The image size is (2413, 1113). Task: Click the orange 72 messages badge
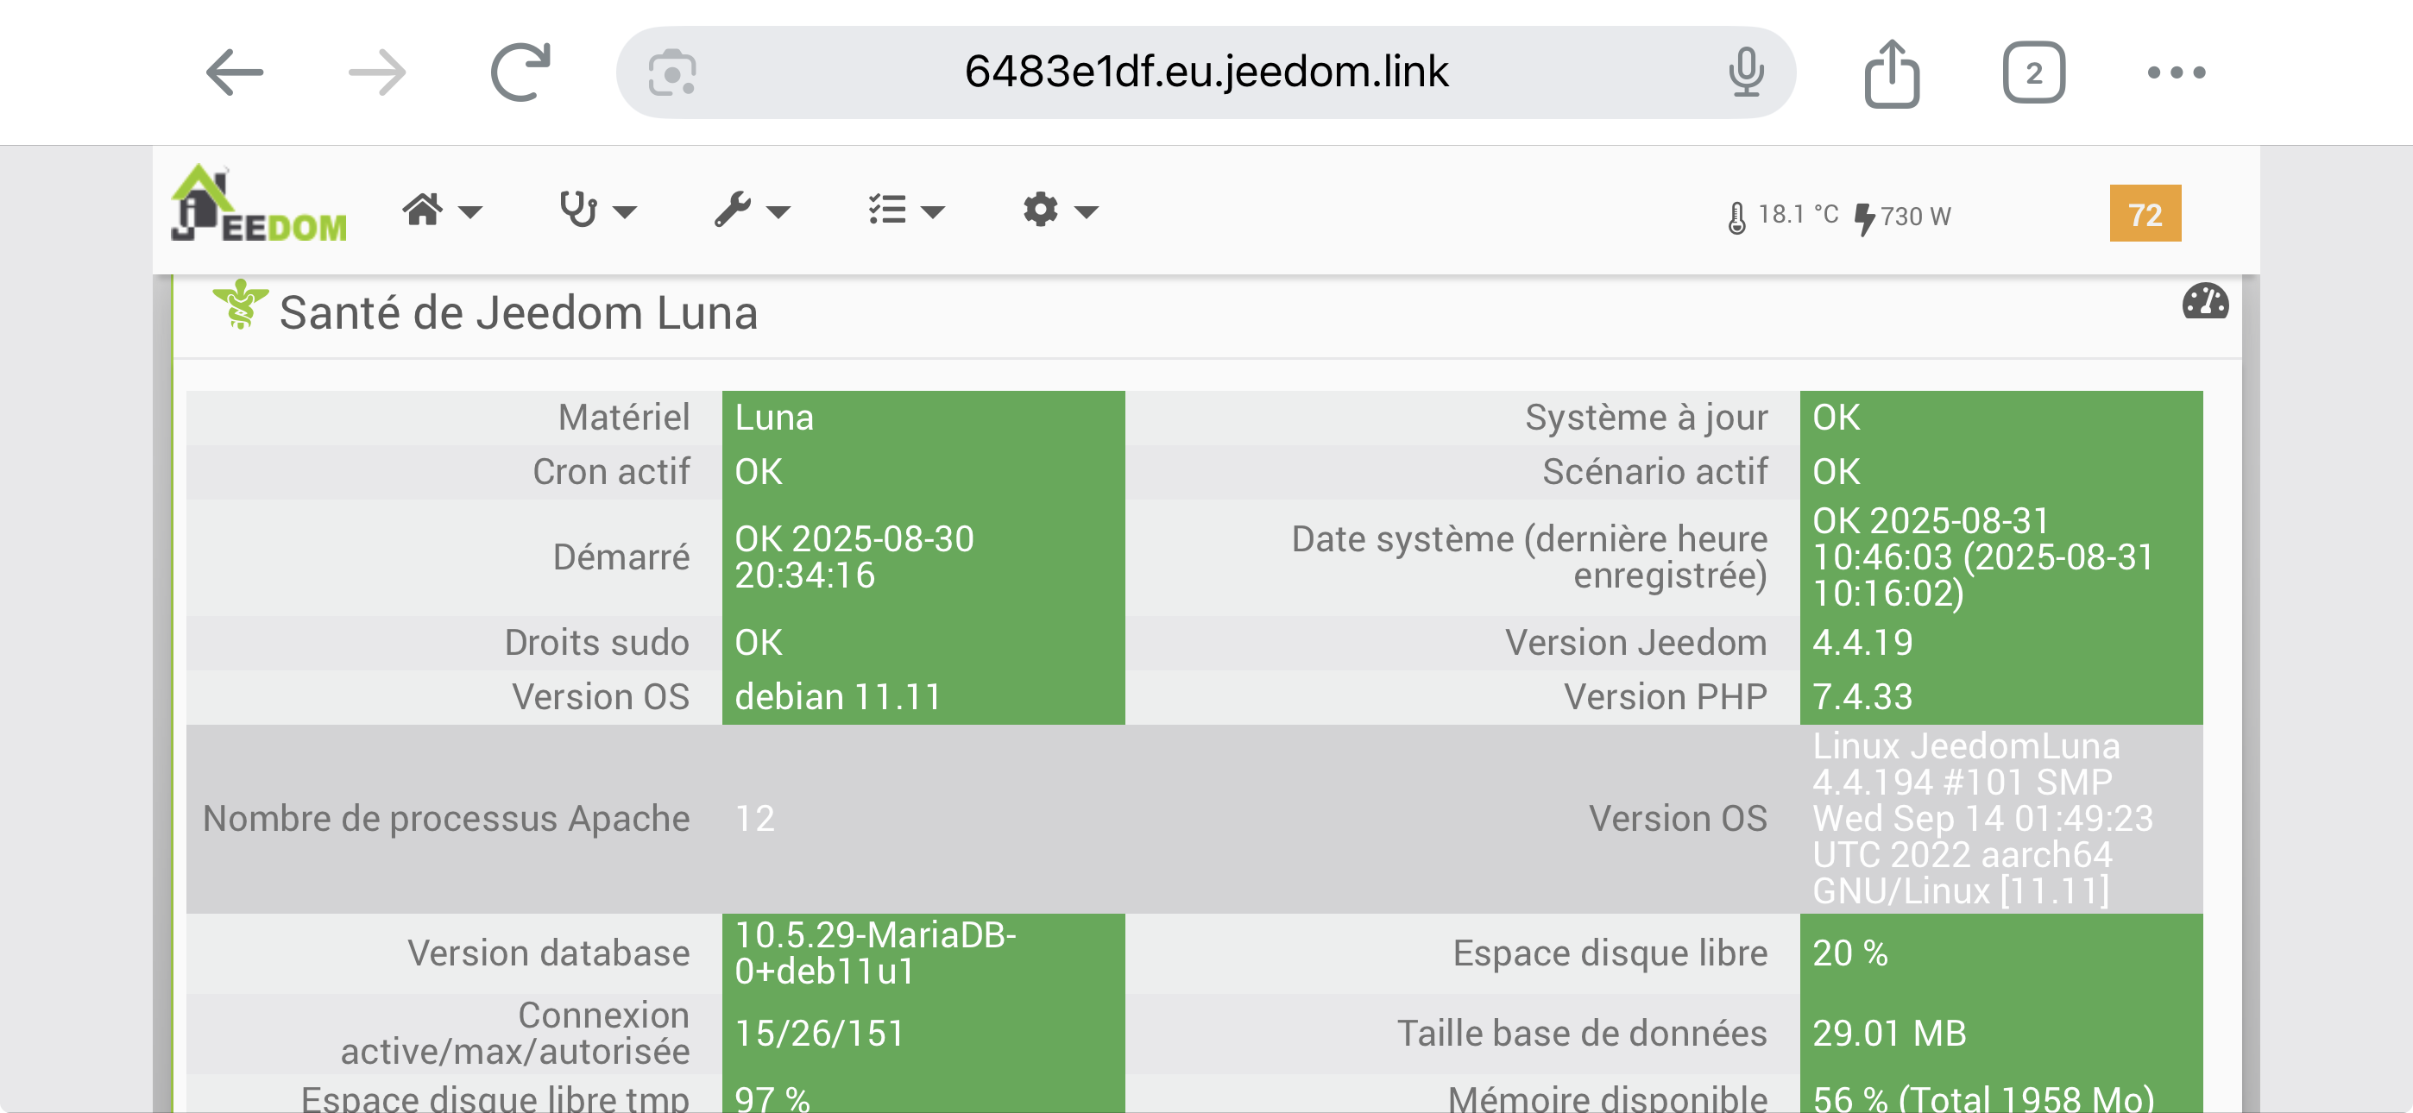point(2144,215)
